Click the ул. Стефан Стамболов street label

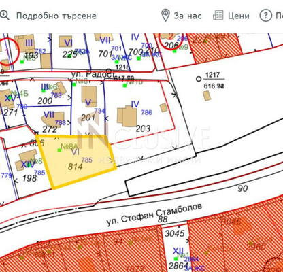(154, 214)
